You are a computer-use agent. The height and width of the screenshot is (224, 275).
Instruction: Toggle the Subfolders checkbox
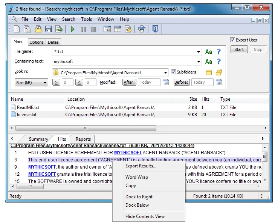click(x=173, y=72)
